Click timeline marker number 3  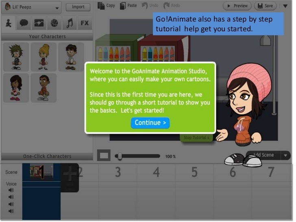click(x=118, y=172)
